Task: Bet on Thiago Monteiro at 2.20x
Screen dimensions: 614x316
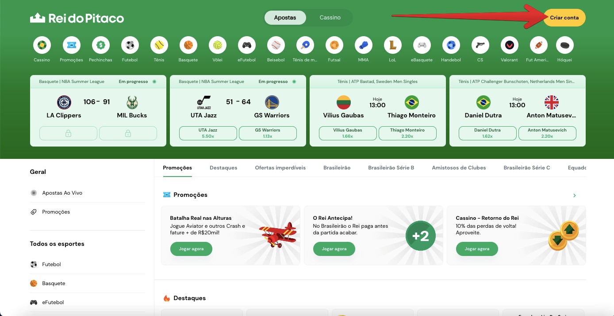Action: tap(407, 133)
